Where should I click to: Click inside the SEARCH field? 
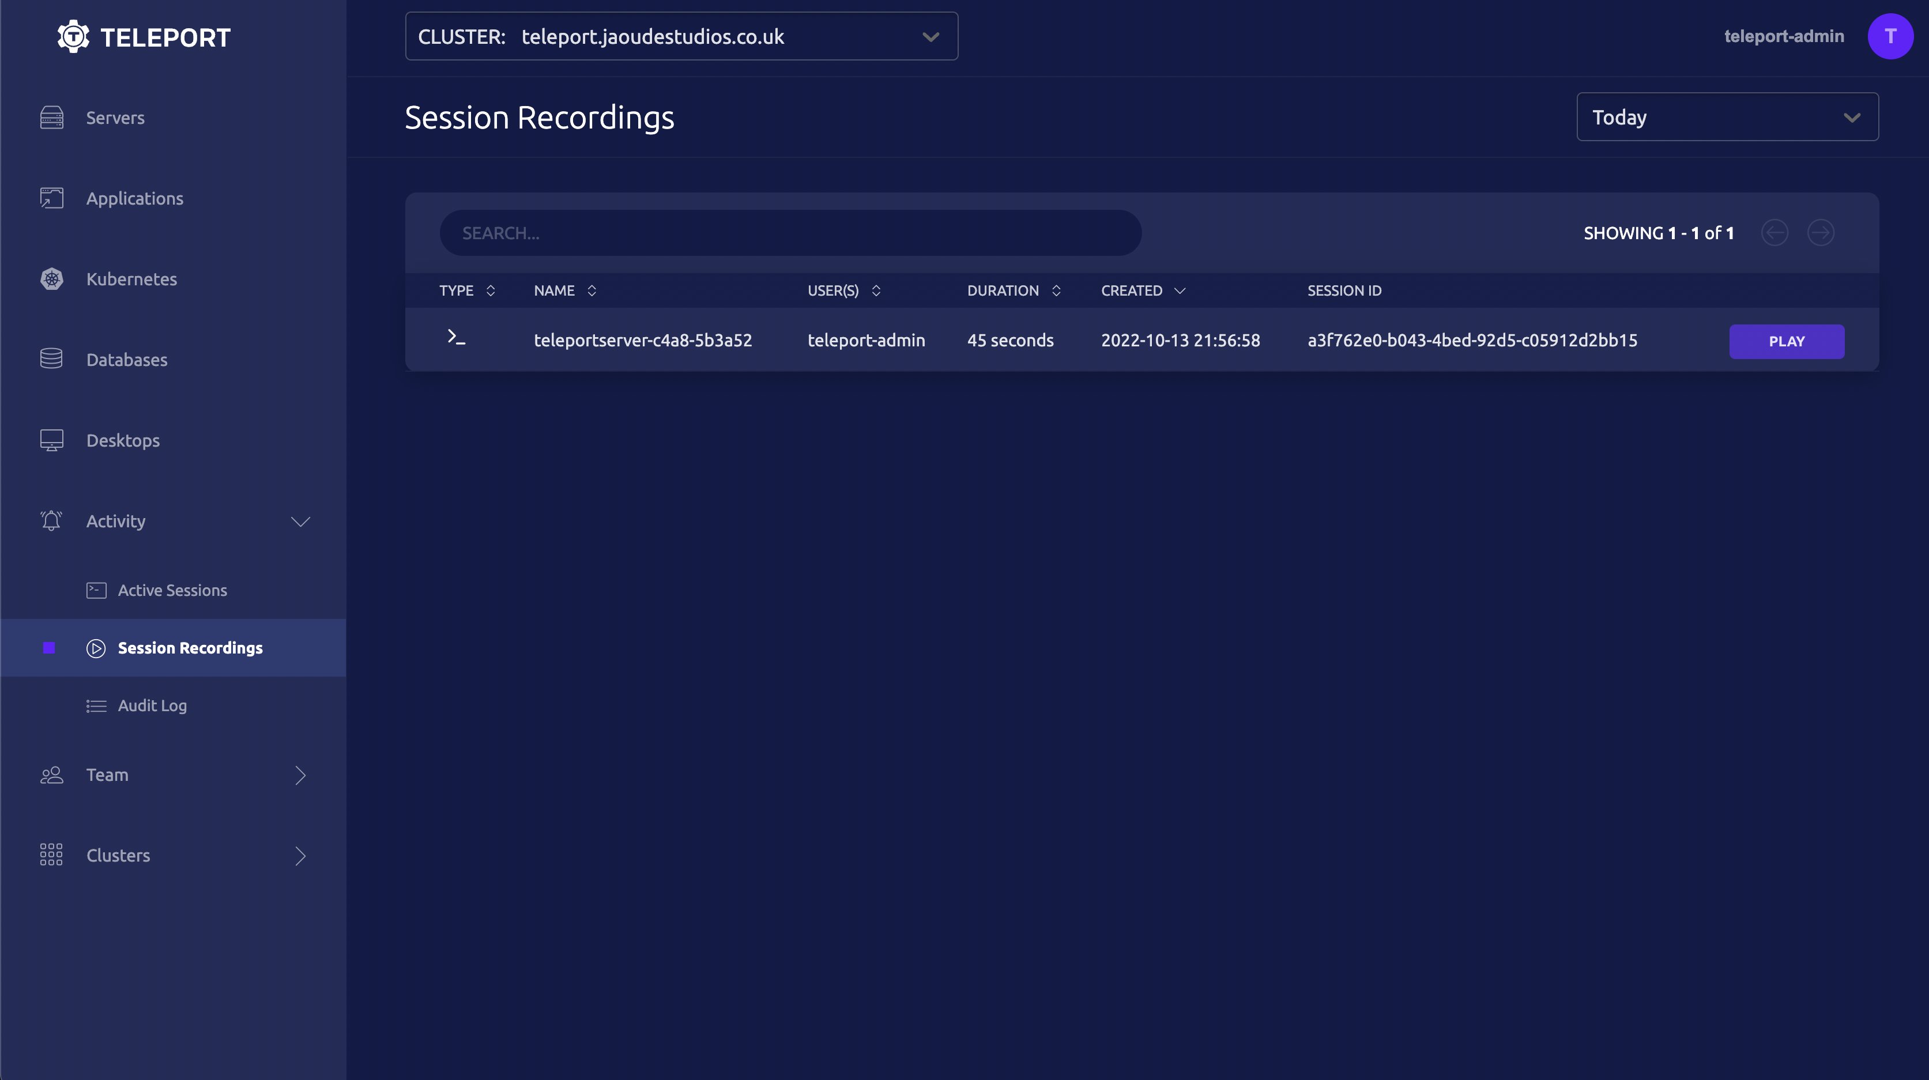pos(790,233)
